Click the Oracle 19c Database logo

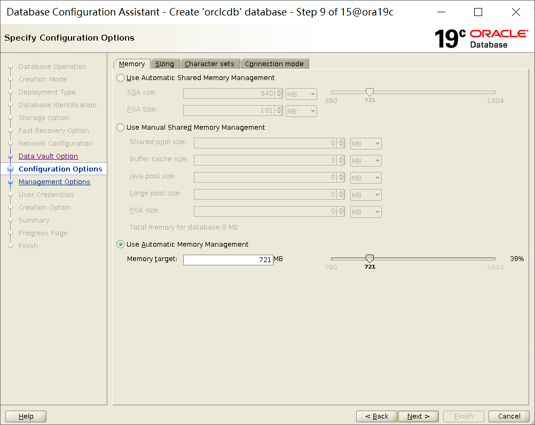point(482,38)
